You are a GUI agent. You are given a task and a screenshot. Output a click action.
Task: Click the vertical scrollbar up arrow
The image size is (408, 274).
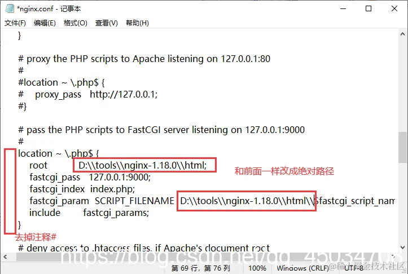pos(402,34)
